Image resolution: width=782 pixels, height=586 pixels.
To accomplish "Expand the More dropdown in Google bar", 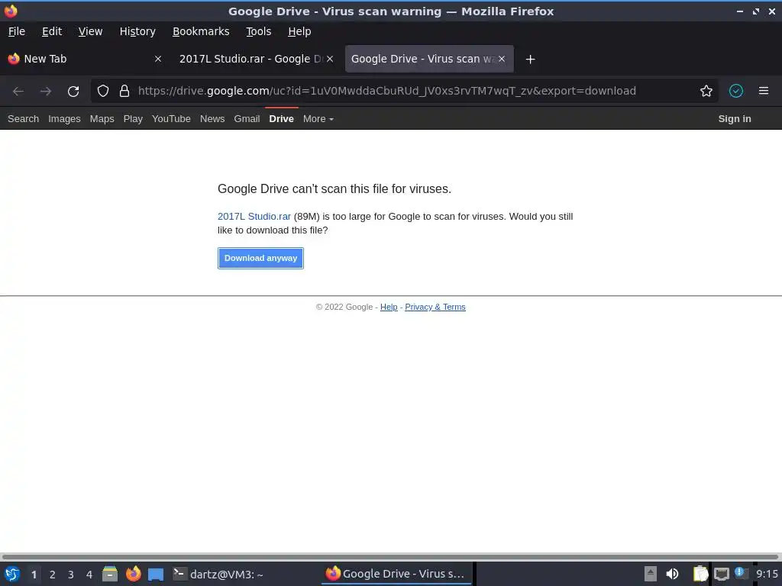I will pos(318,118).
